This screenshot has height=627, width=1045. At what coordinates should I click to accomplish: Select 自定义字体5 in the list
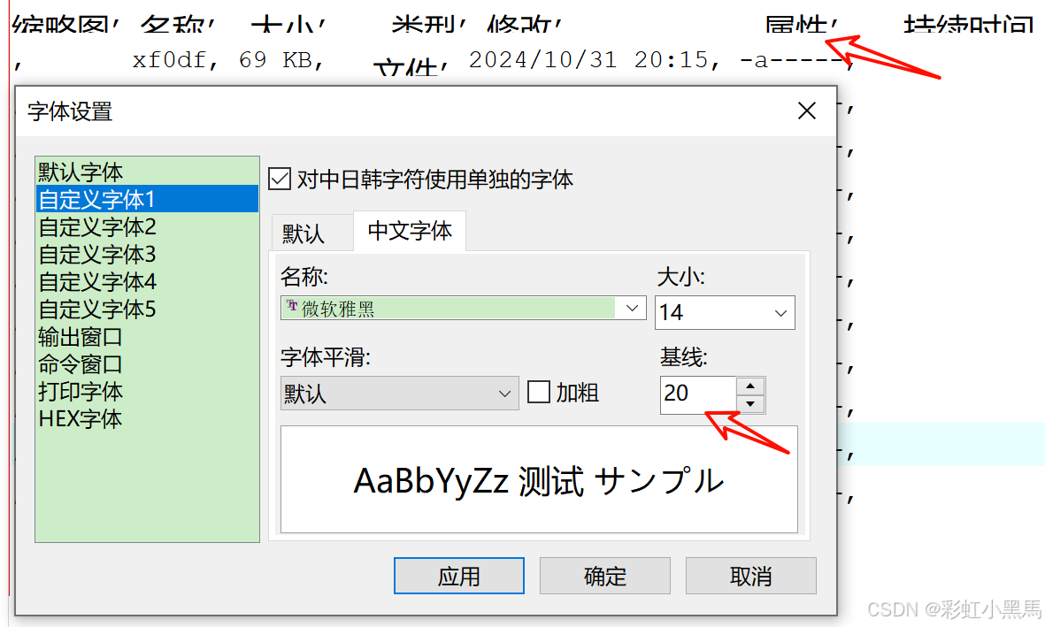pyautogui.click(x=147, y=309)
